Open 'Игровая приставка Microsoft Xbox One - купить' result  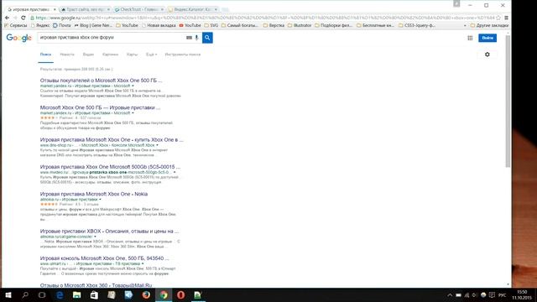point(112,140)
